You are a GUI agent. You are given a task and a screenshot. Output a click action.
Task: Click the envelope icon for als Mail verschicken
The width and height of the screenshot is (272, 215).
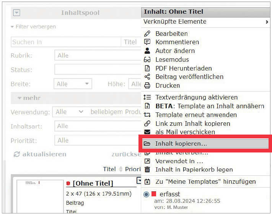147,132
